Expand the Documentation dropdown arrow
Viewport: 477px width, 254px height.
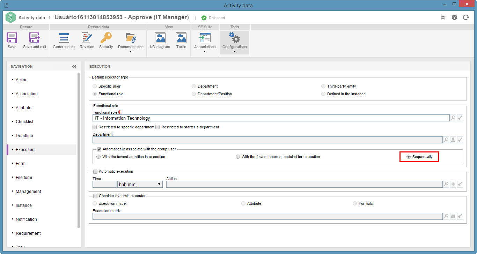pos(131,52)
